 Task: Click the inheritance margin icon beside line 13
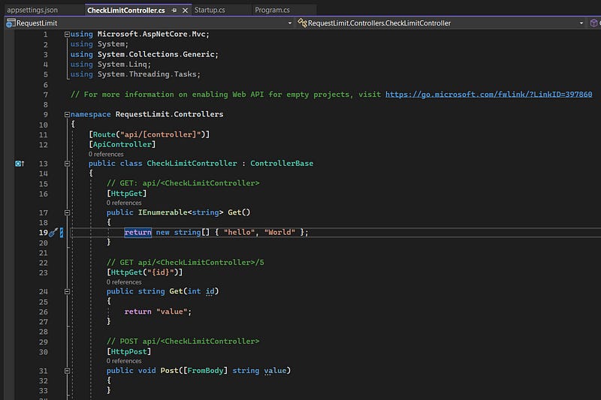(20, 164)
